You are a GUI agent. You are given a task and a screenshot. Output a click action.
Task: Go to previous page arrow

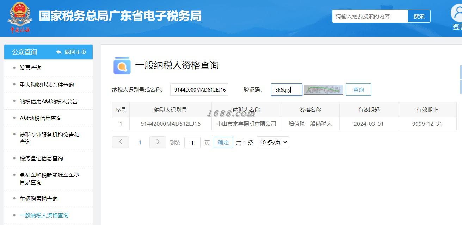coord(121,142)
